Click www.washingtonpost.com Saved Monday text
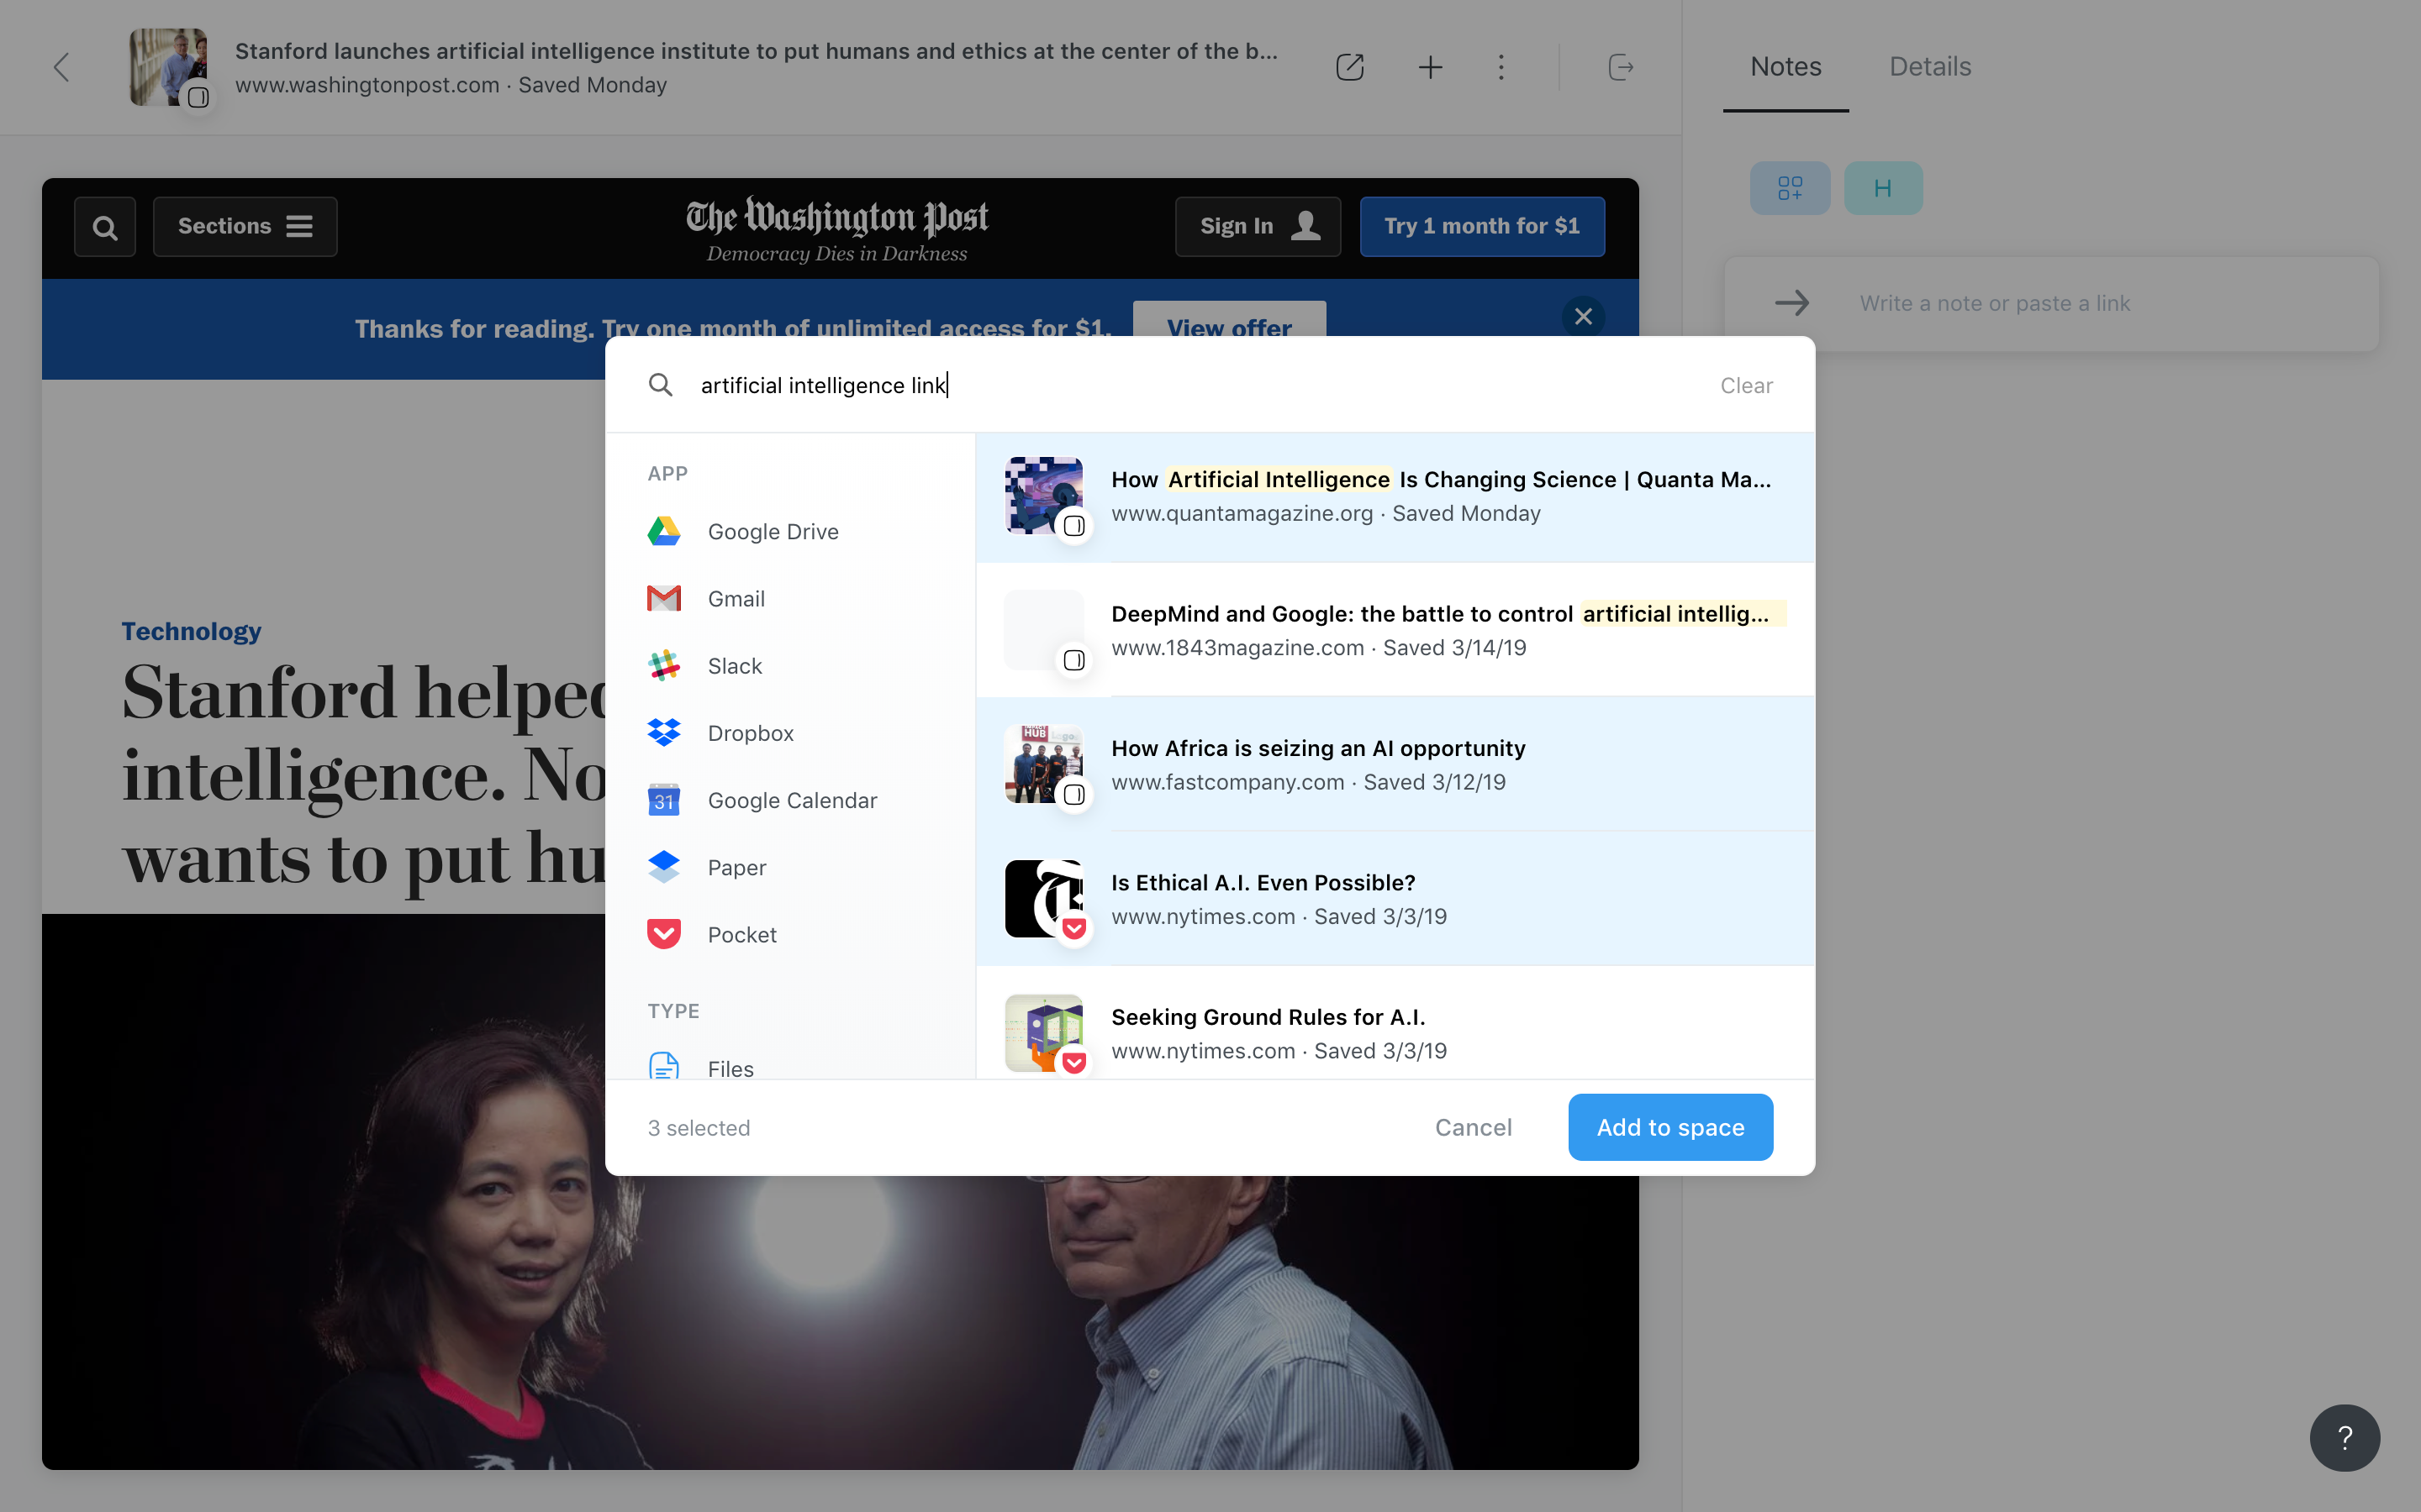 point(451,85)
